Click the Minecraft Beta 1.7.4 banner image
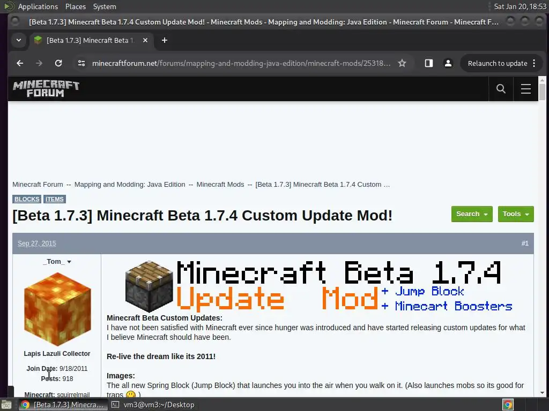Viewport: 549px width, 411px height. (x=318, y=286)
